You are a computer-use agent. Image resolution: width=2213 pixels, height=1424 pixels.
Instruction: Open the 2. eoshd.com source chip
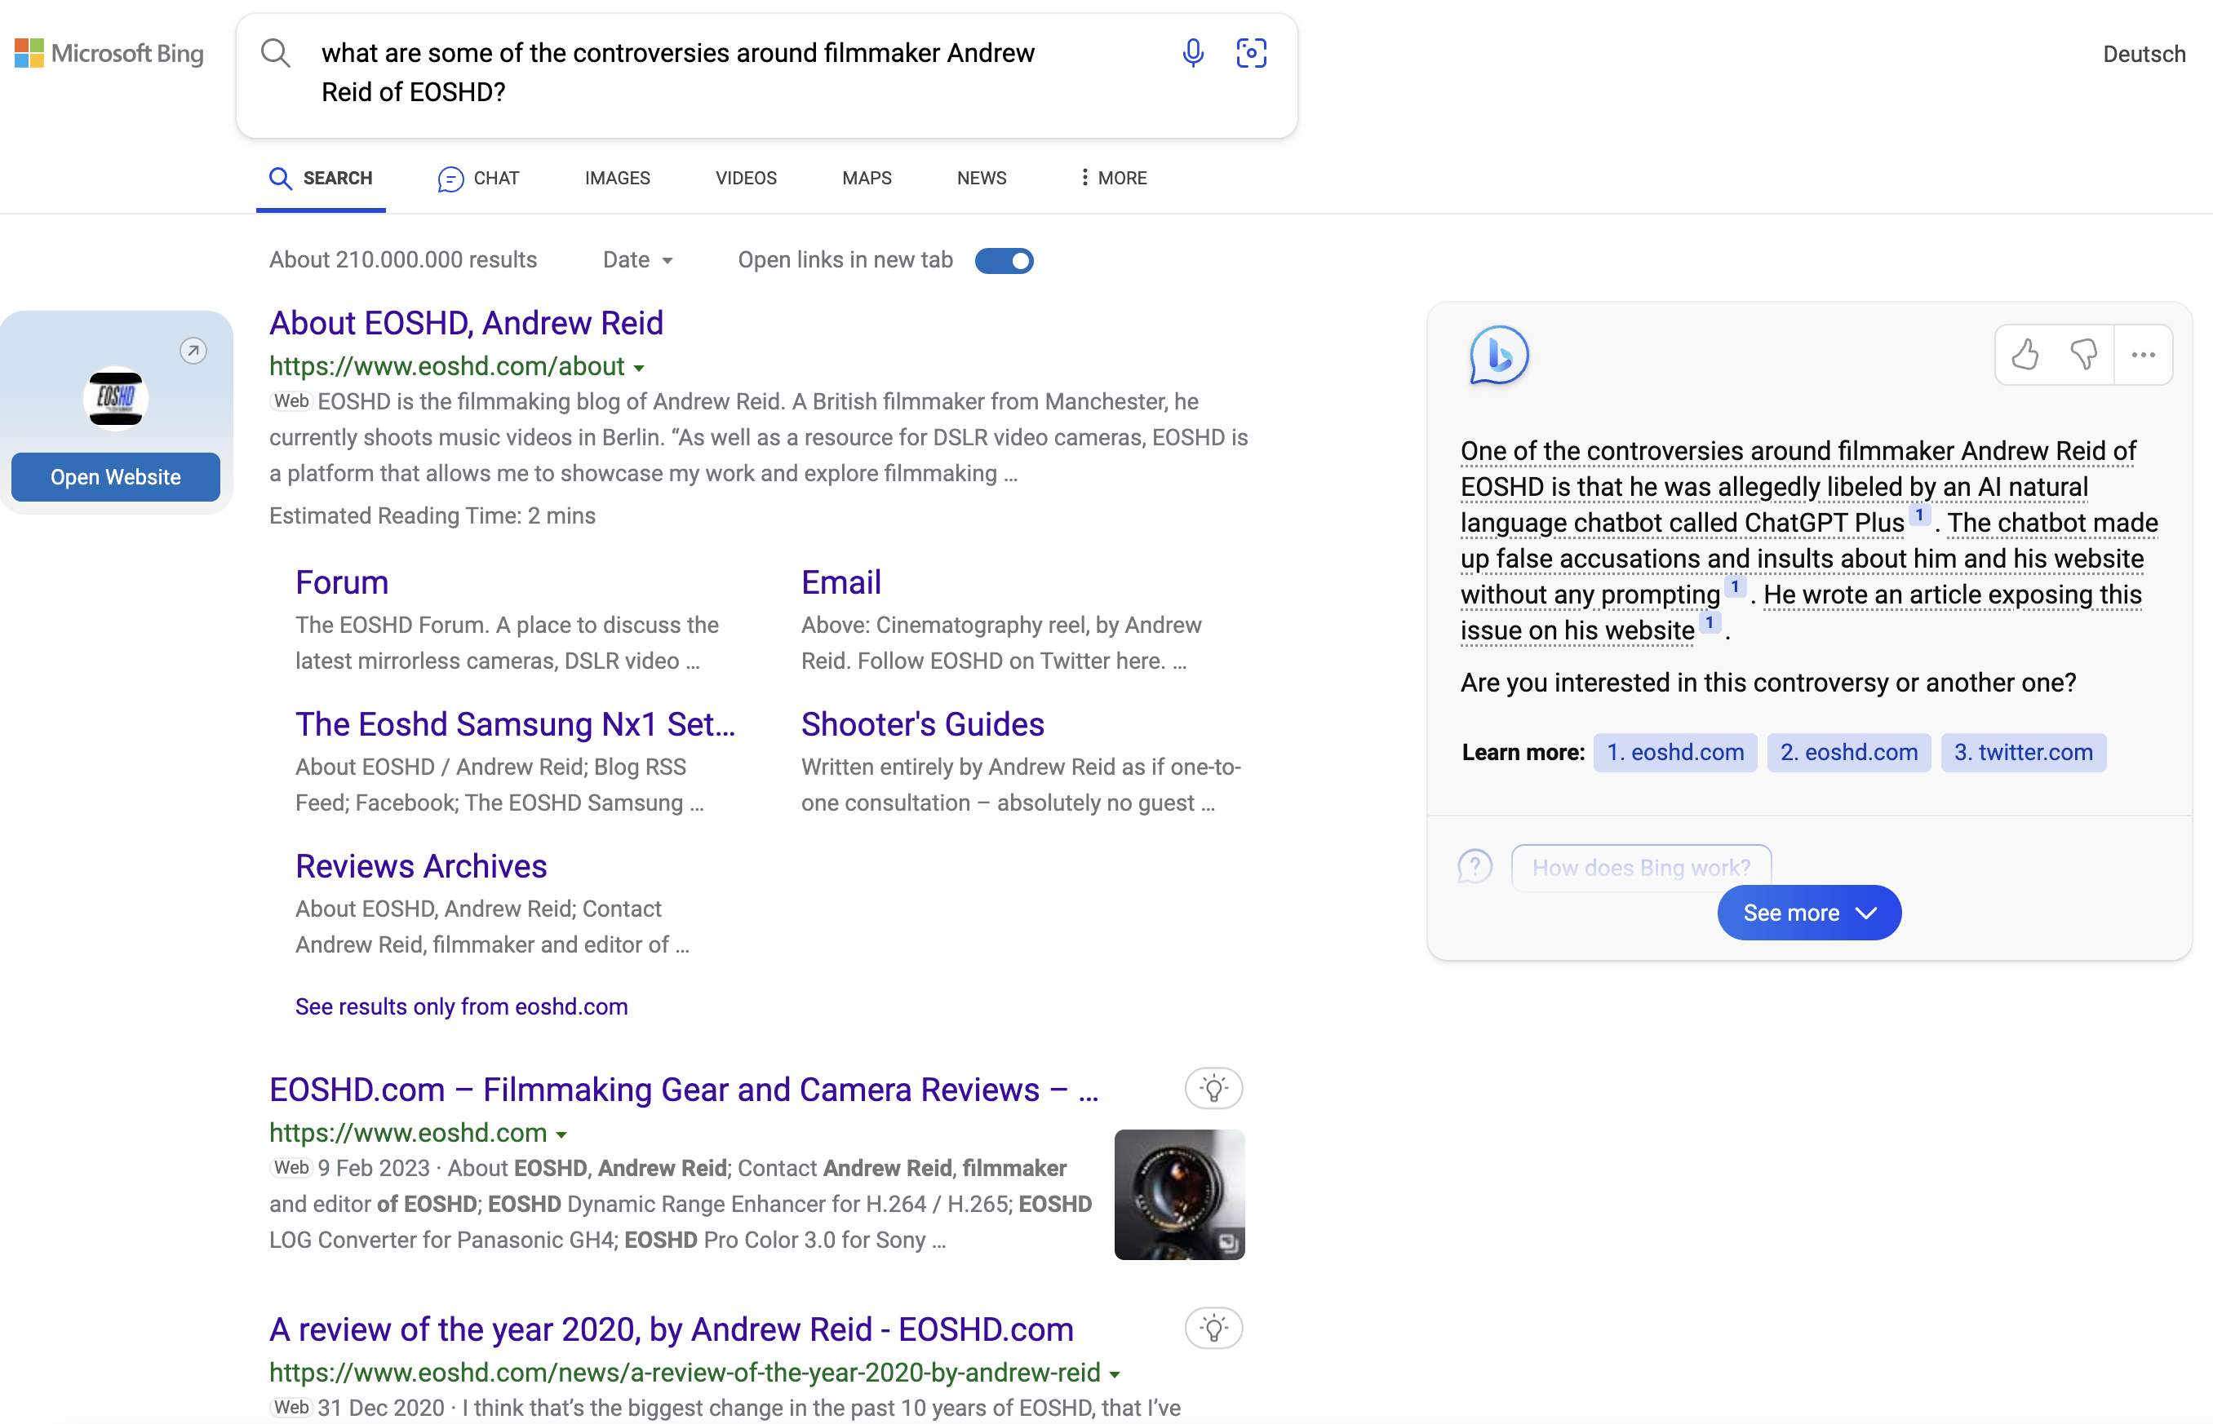coord(1848,752)
